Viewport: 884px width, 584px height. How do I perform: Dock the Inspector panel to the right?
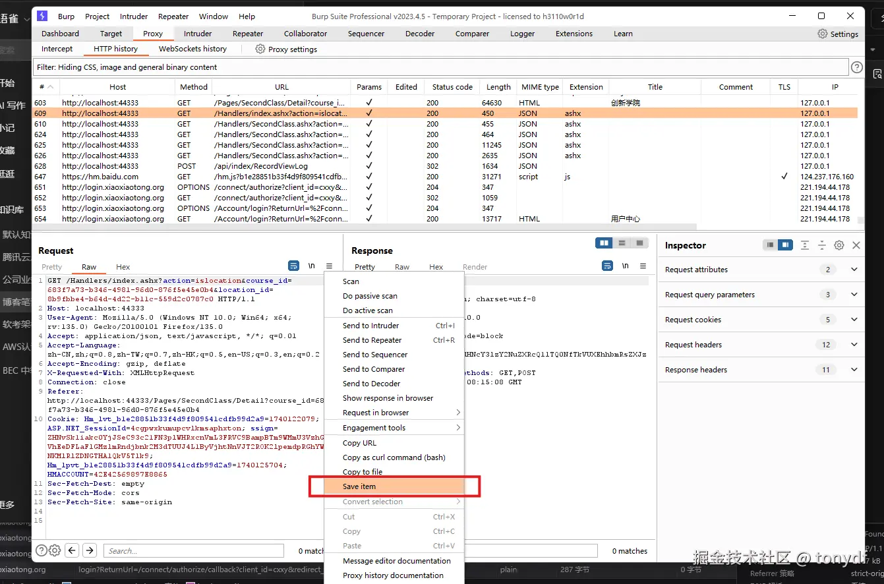(x=784, y=245)
